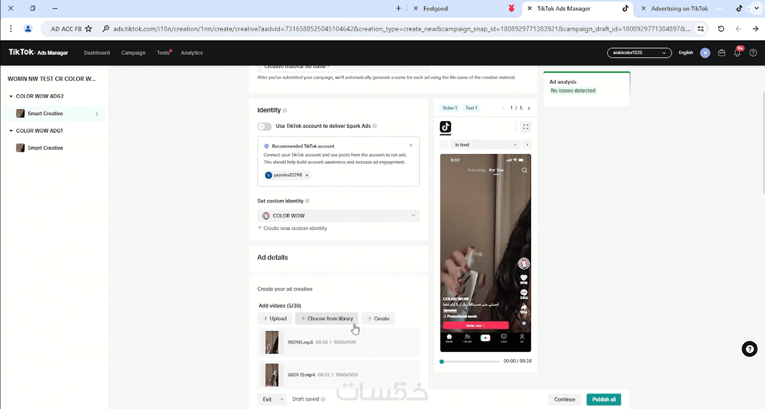The height and width of the screenshot is (409, 765).
Task: Click the Order now button in preview
Action: click(476, 325)
